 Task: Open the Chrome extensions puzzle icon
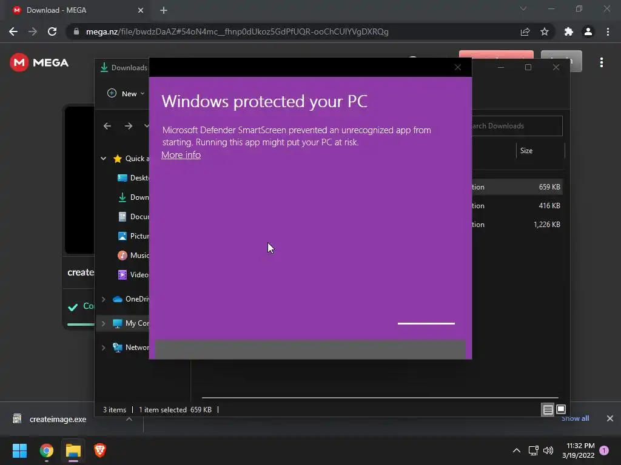(569, 31)
